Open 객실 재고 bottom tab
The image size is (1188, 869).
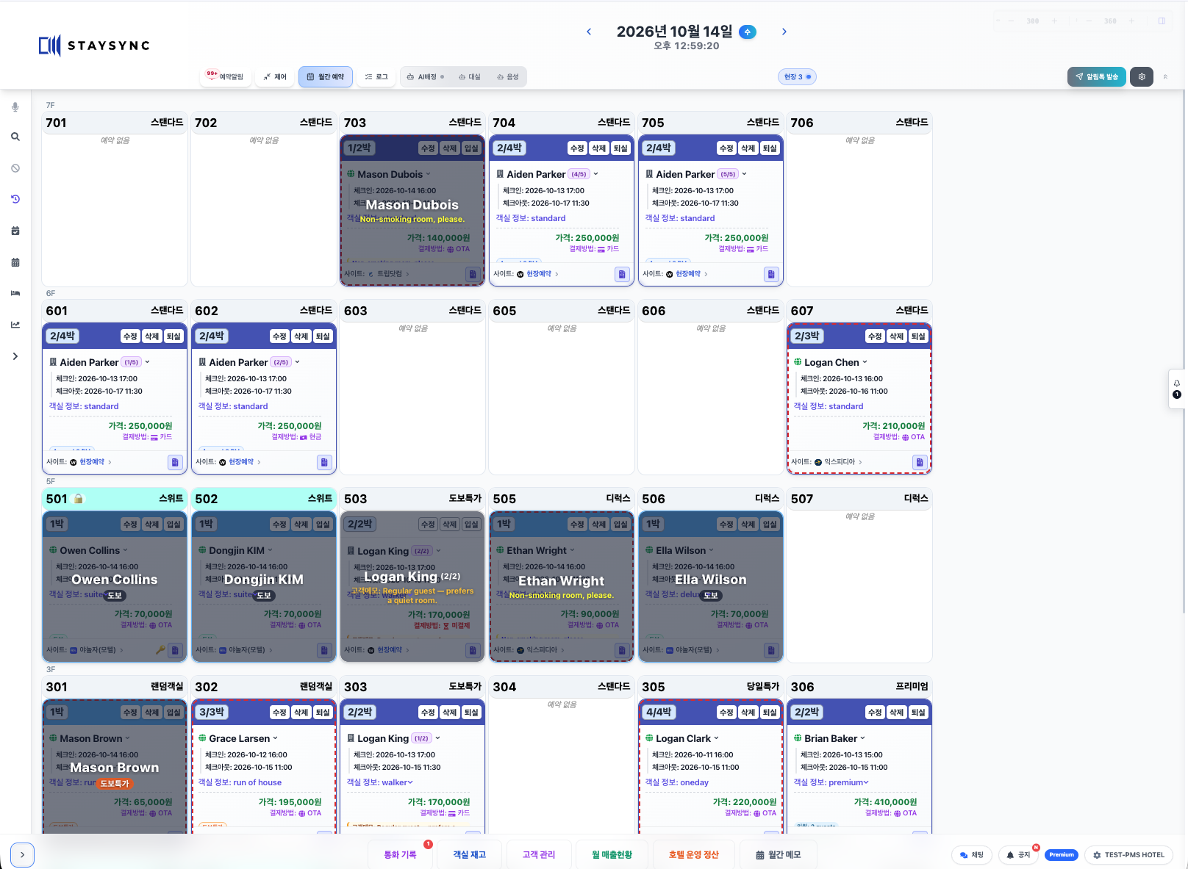point(469,854)
